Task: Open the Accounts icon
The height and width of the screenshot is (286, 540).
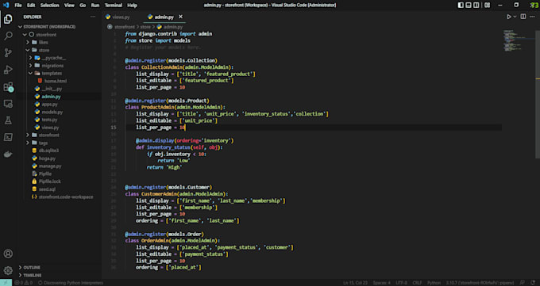Action: pos(8,254)
